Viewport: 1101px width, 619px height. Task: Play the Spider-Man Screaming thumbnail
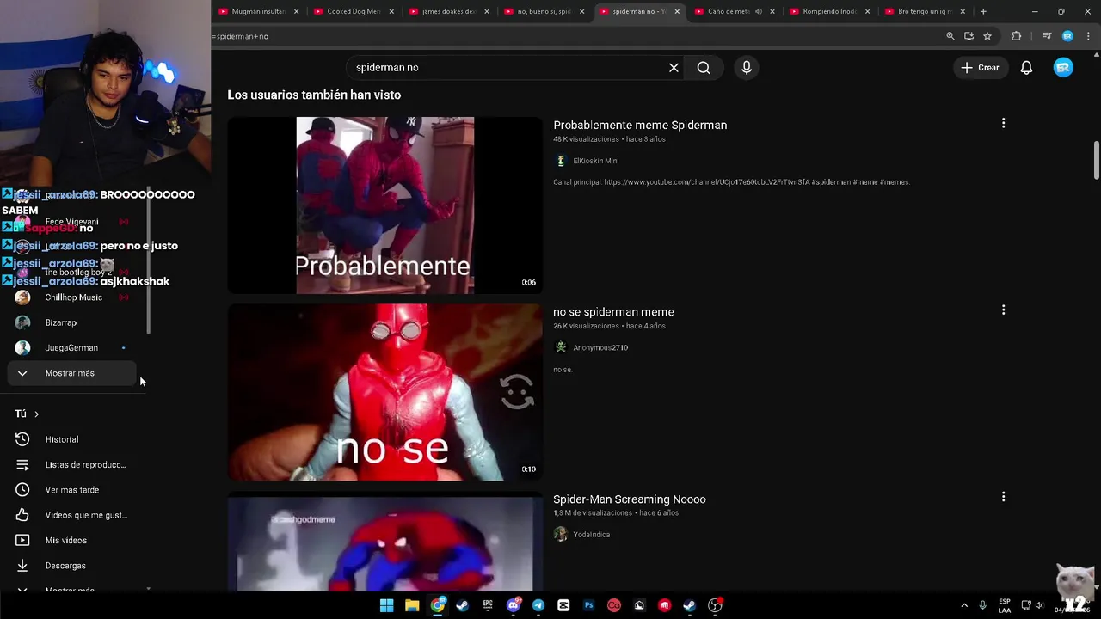pos(384,542)
